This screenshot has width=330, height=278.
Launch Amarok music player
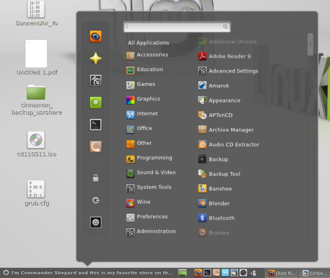point(214,86)
